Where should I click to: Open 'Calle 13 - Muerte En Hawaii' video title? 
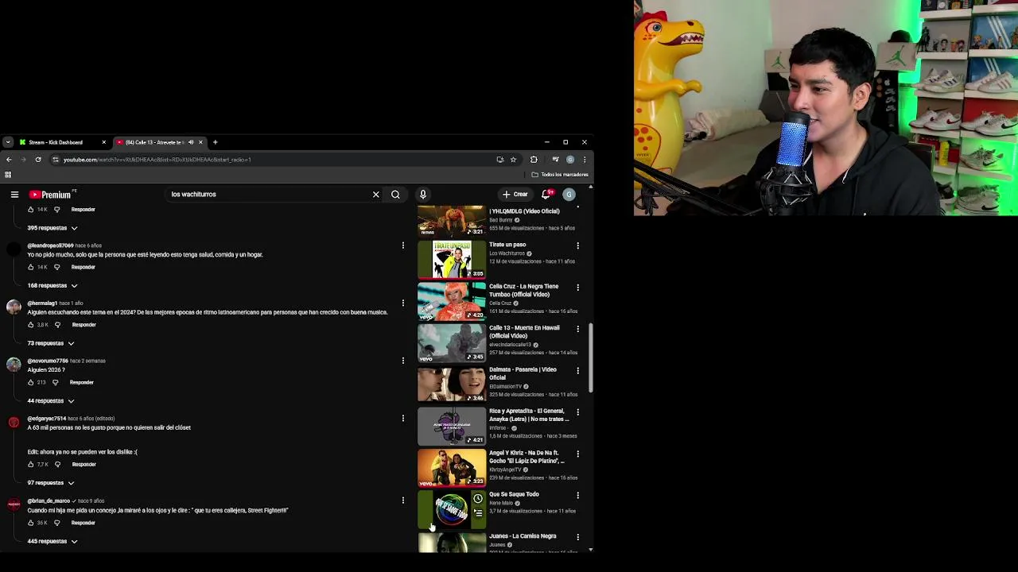coord(524,332)
